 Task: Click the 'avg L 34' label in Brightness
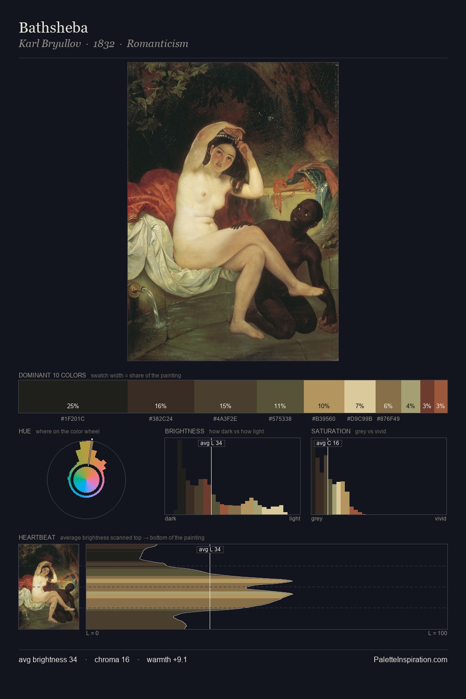[211, 443]
